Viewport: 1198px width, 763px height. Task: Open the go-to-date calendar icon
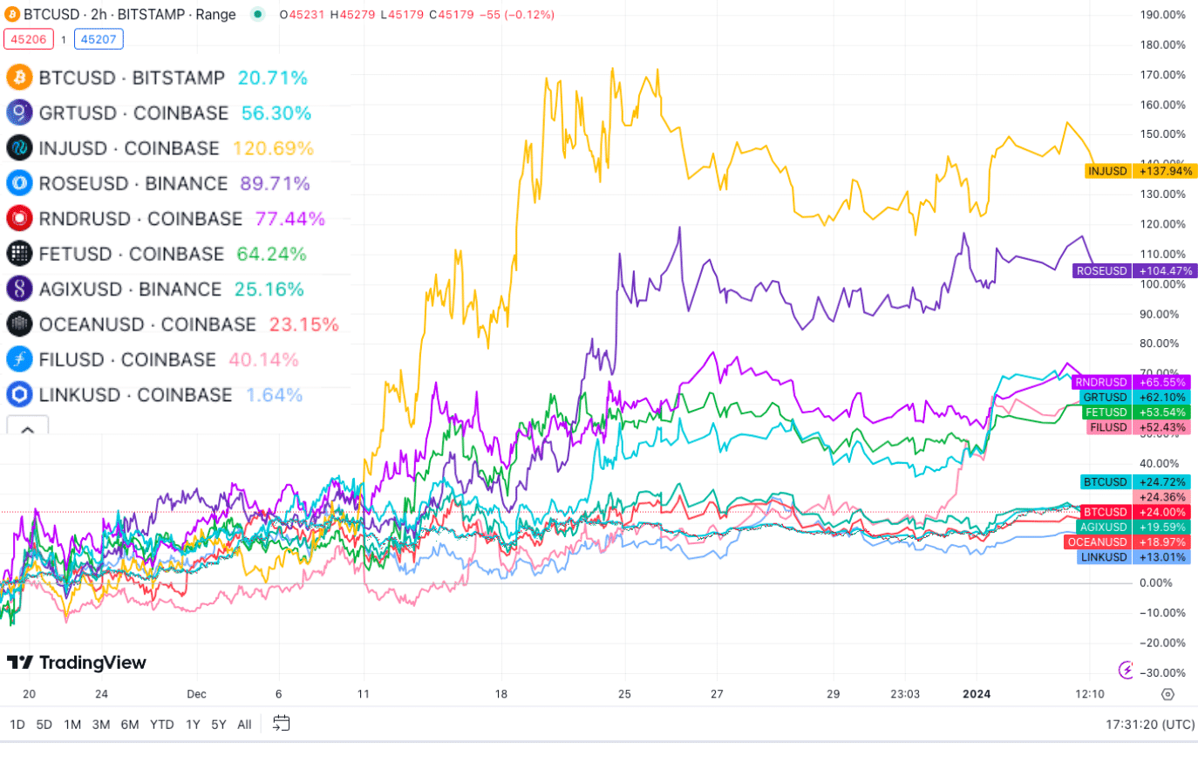point(281,724)
